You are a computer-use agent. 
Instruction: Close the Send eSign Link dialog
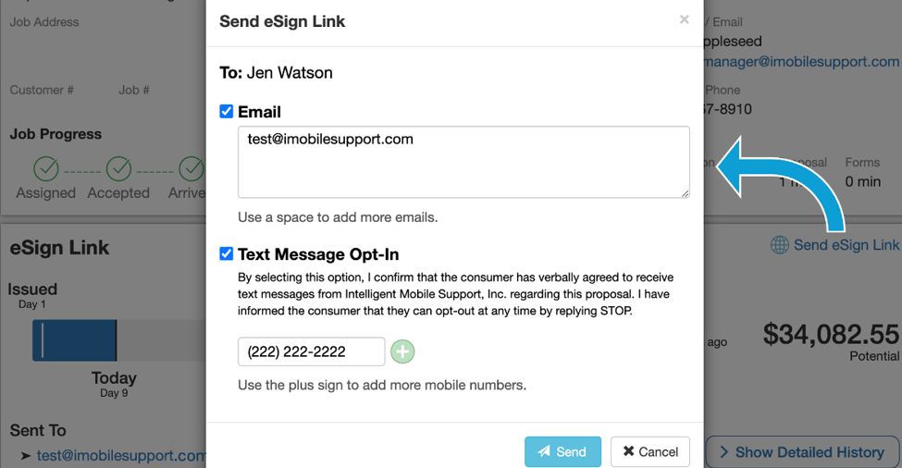[684, 19]
